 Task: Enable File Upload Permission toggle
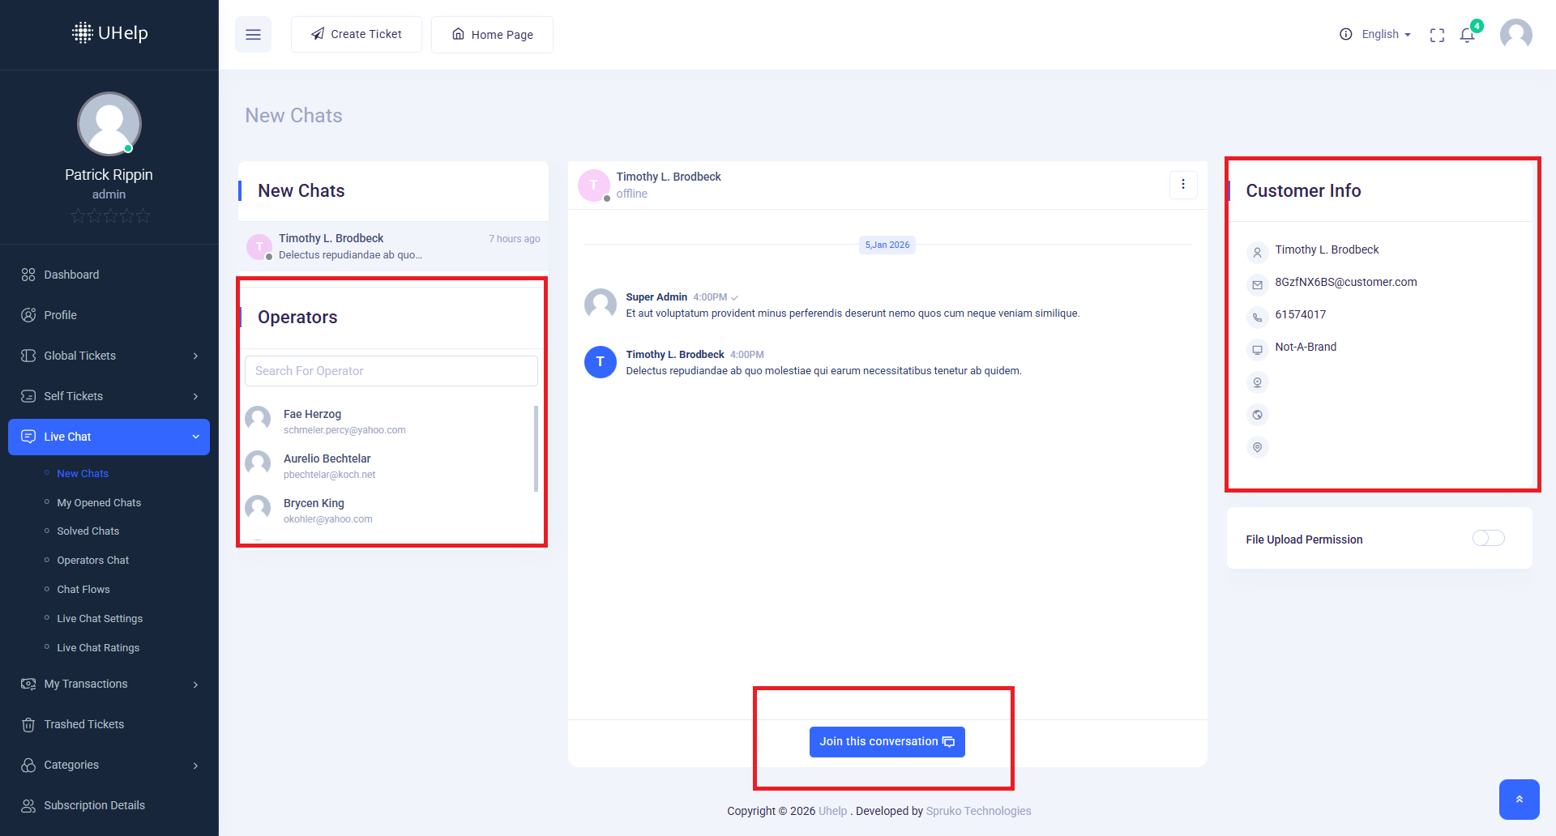coord(1488,539)
